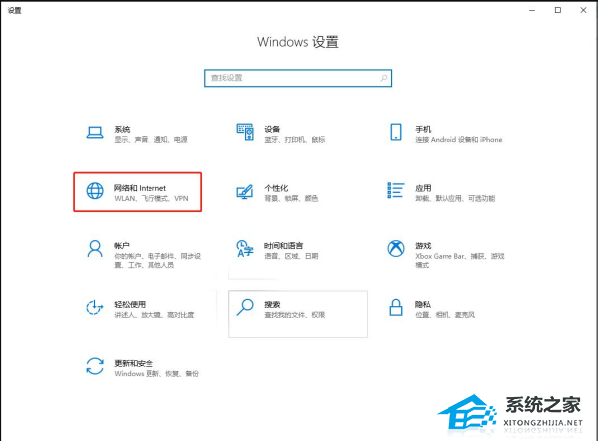The width and height of the screenshot is (598, 441).
Task: Open Devices (设备) keyboard icon
Action: (245, 134)
